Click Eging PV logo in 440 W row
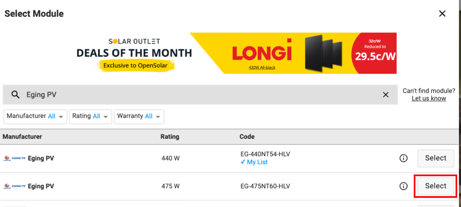This screenshot has width=461, height=207. pyautogui.click(x=15, y=158)
